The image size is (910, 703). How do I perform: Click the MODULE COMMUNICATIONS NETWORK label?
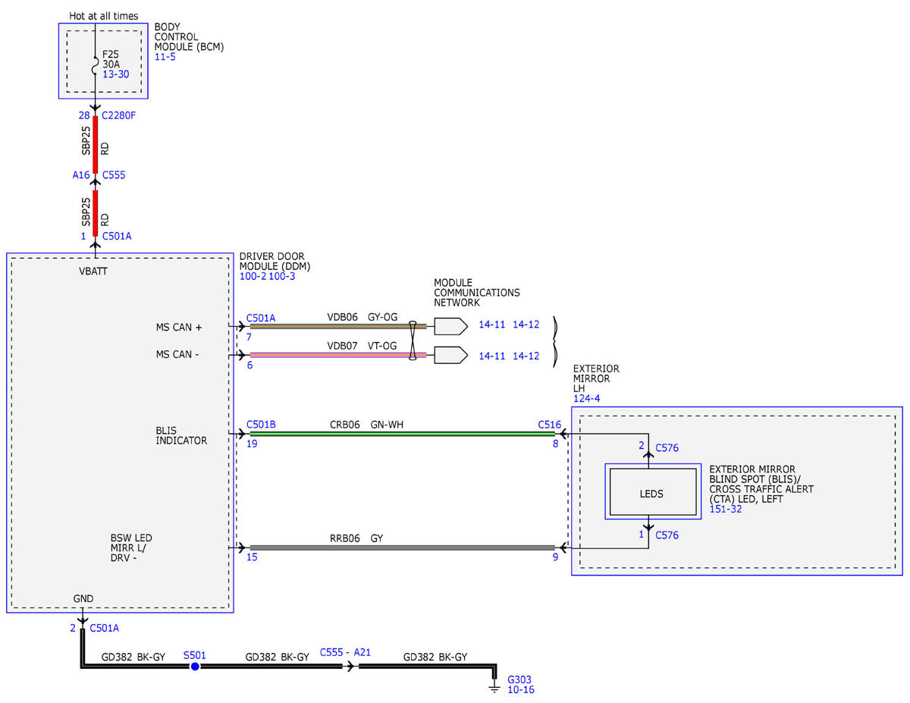point(477,293)
